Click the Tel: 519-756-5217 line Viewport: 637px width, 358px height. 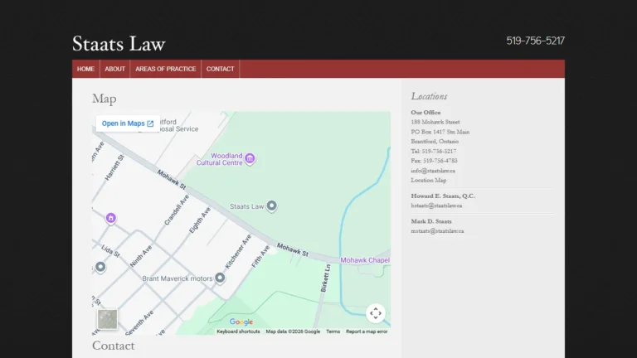tap(434, 152)
